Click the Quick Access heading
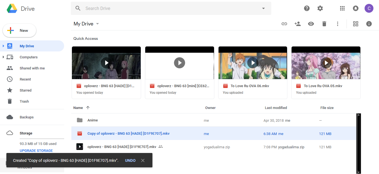Image resolution: width=379 pixels, height=174 pixels. [86, 38]
